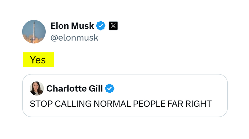The height and width of the screenshot is (139, 249).
Task: Open the Charlotte Gill display name link
Action: [x=74, y=88]
